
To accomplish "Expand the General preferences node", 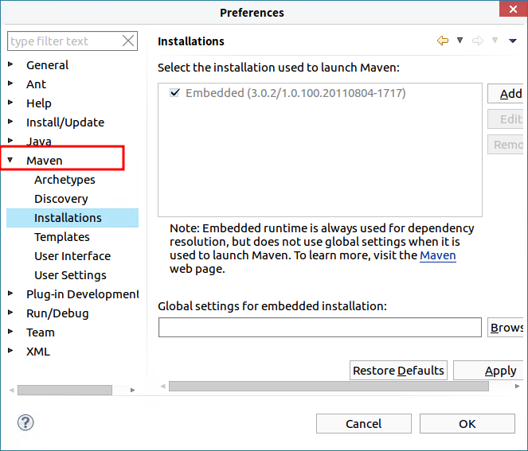I will coord(10,64).
